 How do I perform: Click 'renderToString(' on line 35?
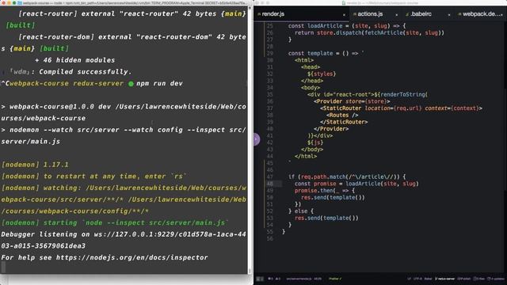click(x=404, y=95)
